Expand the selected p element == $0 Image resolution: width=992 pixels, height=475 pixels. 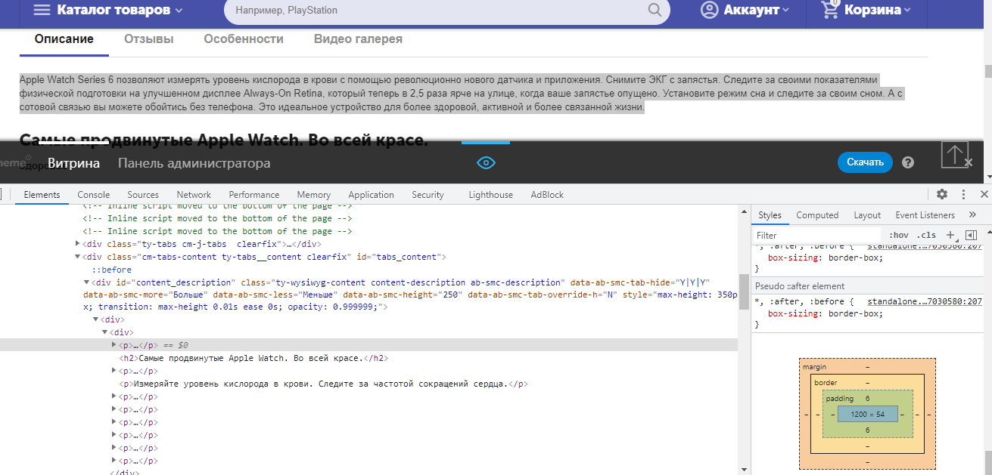coord(114,344)
